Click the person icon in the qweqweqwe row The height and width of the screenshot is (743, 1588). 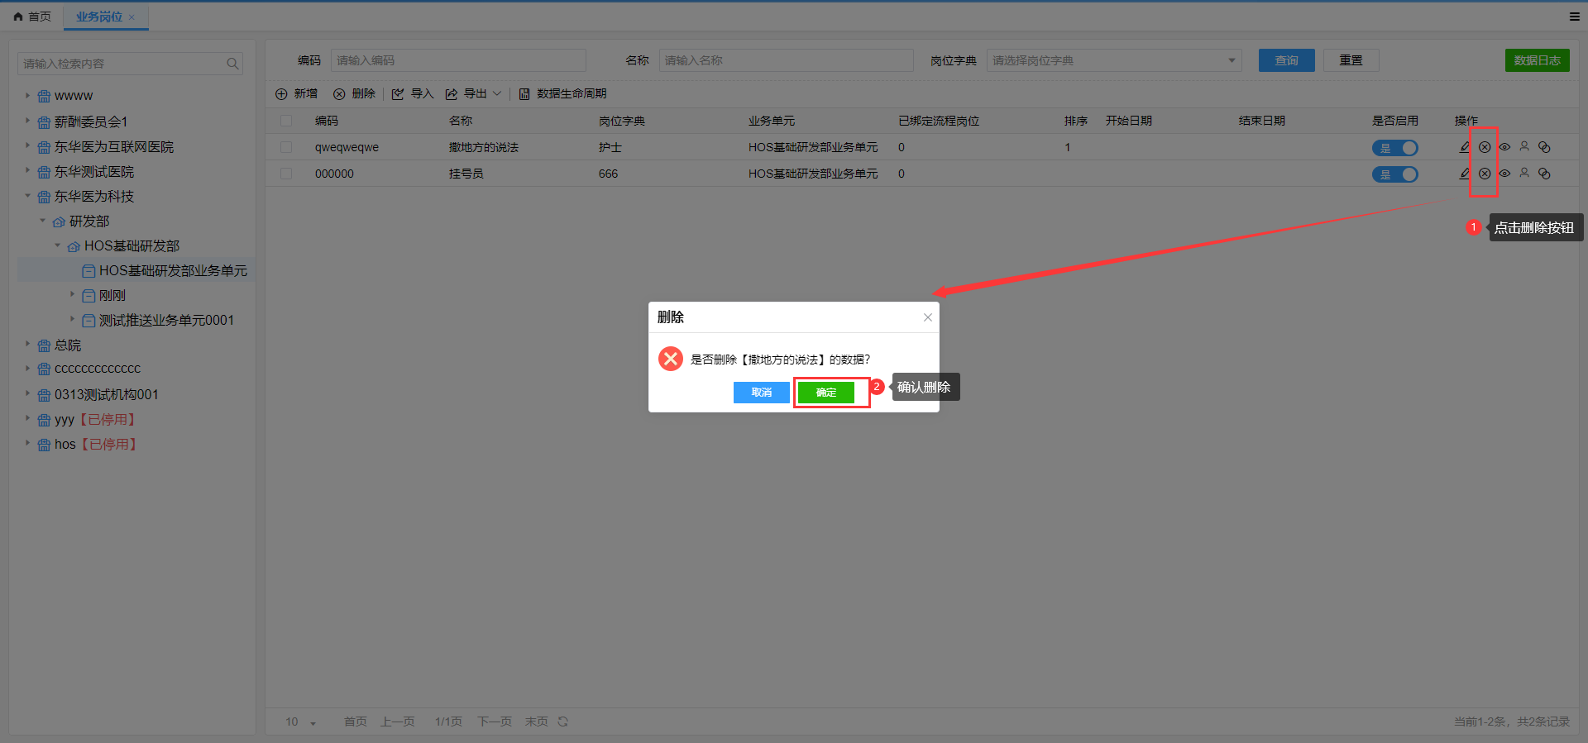coord(1524,147)
